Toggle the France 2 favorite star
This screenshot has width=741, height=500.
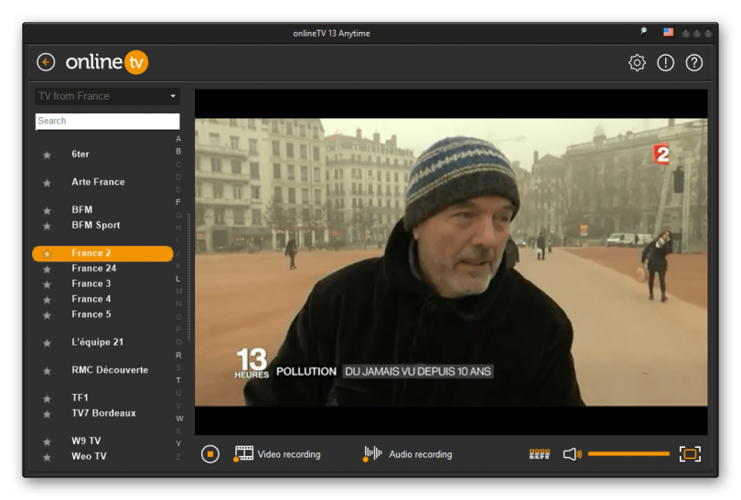[47, 254]
